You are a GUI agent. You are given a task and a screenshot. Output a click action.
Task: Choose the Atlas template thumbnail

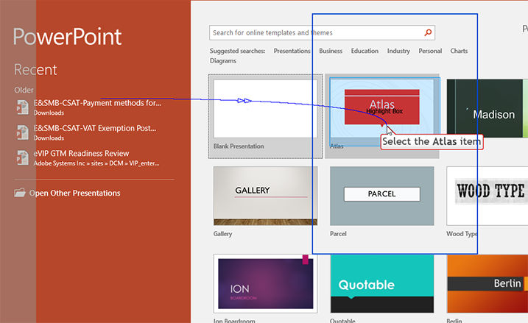(382, 108)
